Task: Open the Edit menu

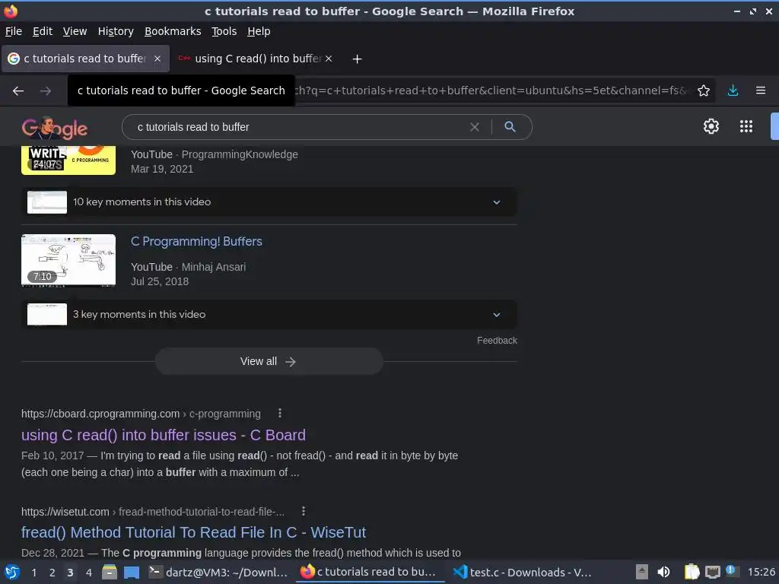Action: pyautogui.click(x=43, y=31)
